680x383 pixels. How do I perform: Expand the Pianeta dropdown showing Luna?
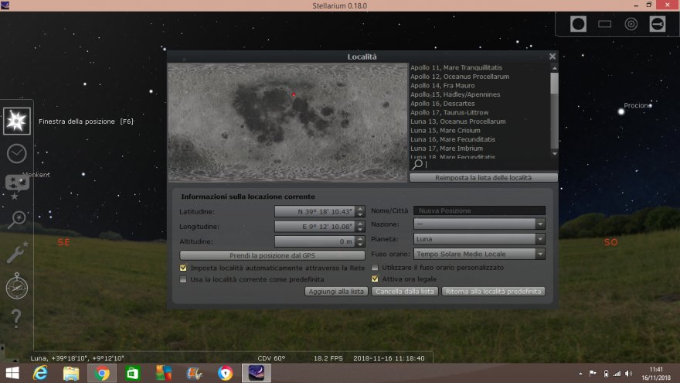[479, 238]
